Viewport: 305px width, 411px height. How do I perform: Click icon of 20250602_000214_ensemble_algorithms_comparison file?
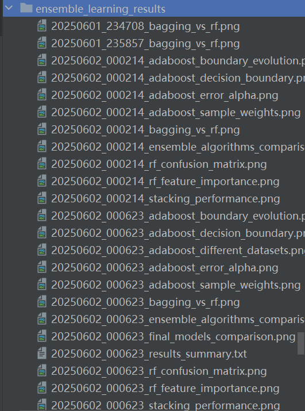click(42, 147)
